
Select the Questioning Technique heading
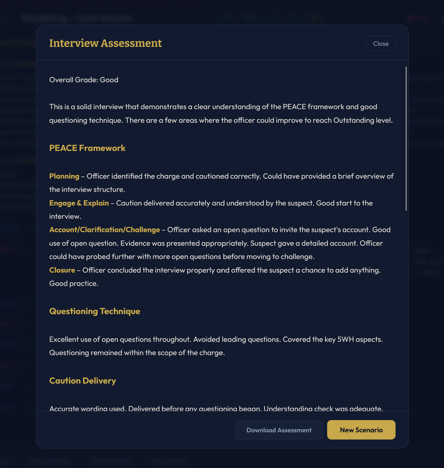click(x=94, y=311)
